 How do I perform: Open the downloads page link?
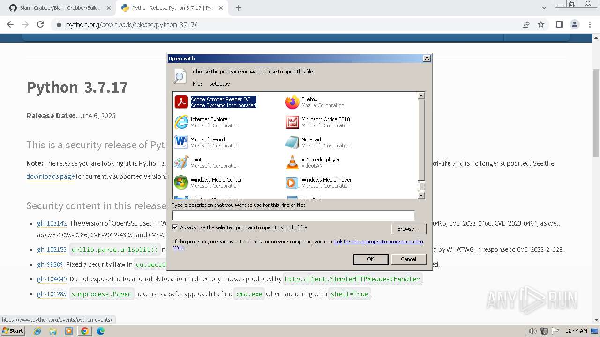click(51, 176)
